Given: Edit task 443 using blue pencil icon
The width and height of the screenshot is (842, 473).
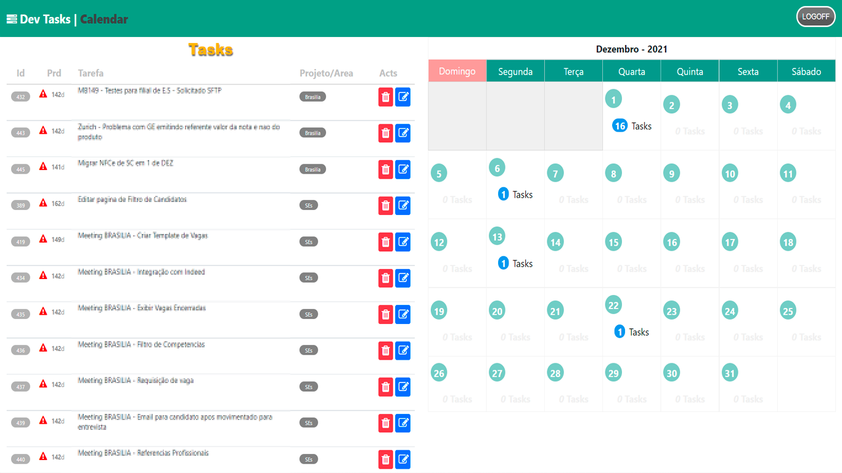Looking at the screenshot, I should [x=403, y=133].
